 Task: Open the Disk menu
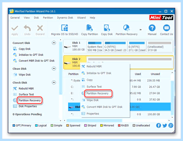click(x=36, y=18)
